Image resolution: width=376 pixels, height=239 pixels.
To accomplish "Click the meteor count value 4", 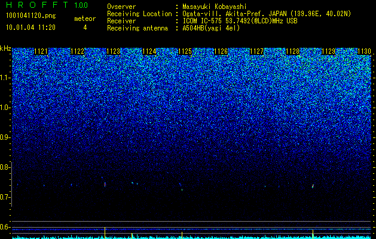I will pyautogui.click(x=85, y=27).
